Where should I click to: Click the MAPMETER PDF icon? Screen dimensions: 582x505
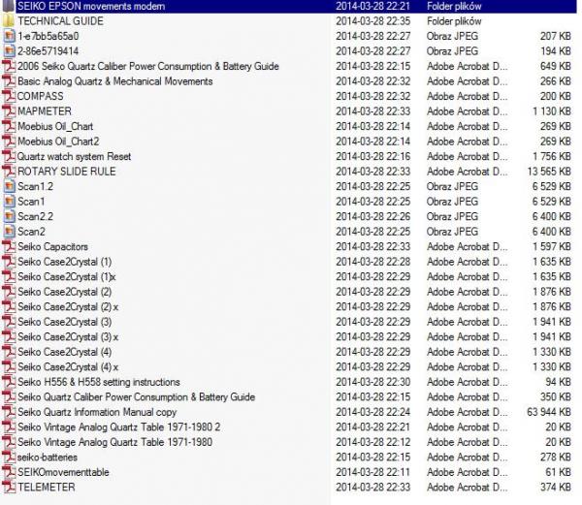(x=9, y=111)
